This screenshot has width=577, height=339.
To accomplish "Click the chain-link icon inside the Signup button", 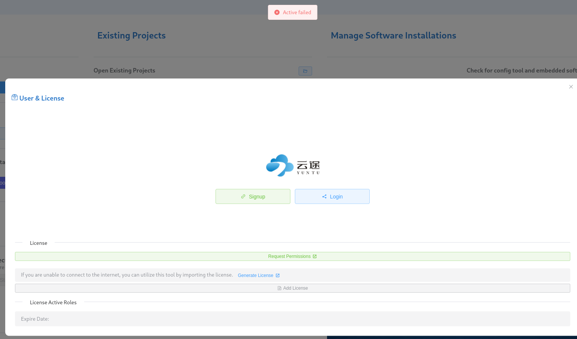I will [x=243, y=197].
